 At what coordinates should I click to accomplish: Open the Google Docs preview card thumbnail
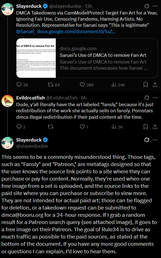click(36, 58)
